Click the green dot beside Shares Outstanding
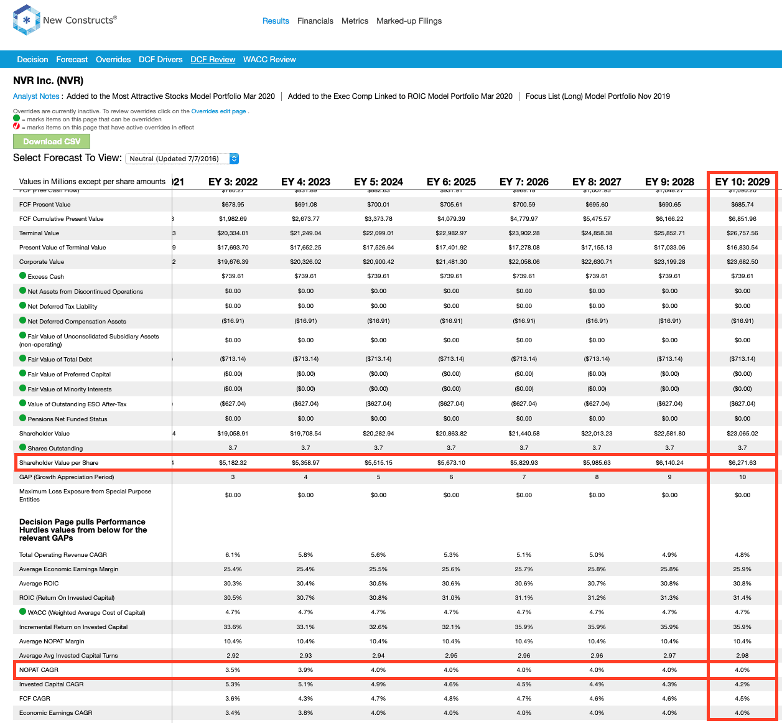 point(23,447)
